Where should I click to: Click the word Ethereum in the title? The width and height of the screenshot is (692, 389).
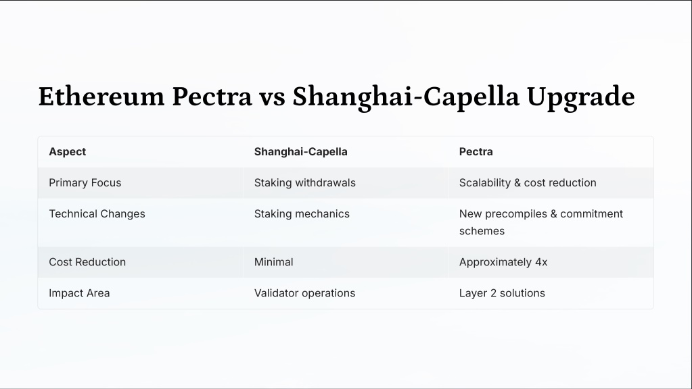point(101,97)
